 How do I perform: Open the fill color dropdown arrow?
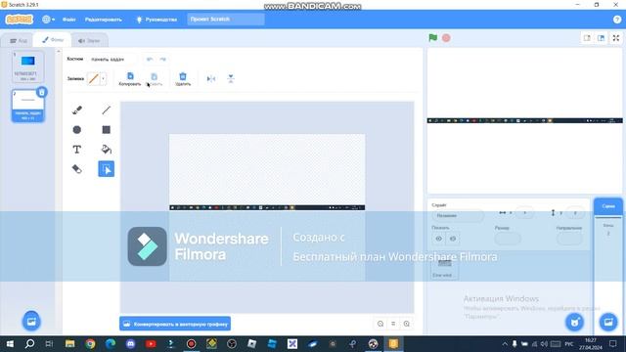click(x=104, y=78)
